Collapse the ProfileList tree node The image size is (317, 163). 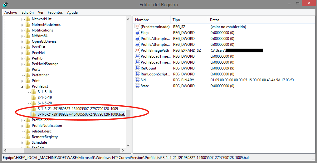(x=22, y=86)
